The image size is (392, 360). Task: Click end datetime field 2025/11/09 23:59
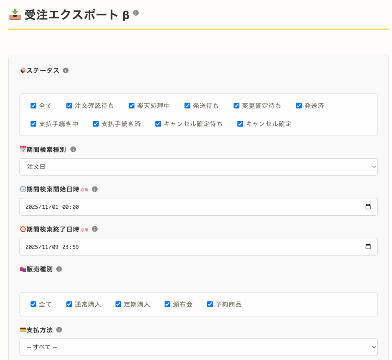click(x=153, y=247)
